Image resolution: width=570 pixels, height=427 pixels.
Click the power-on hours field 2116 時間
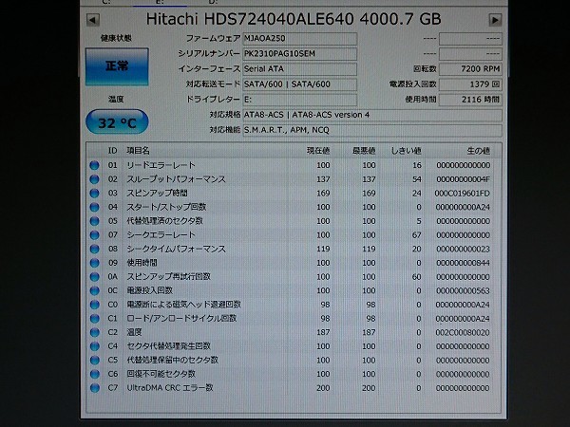[470, 100]
